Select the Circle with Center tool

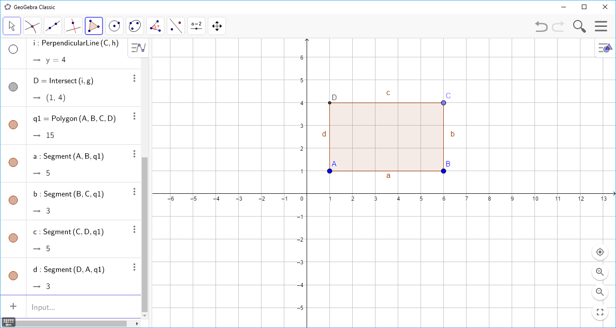(x=114, y=26)
